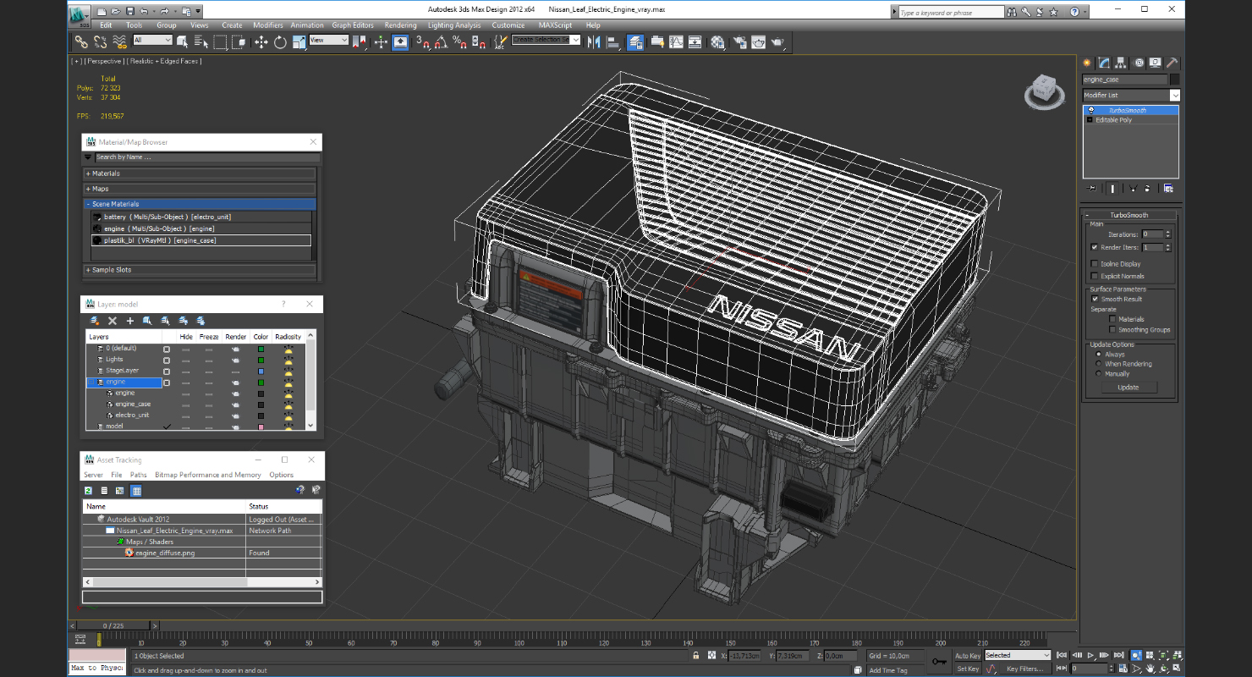The height and width of the screenshot is (677, 1252).
Task: Open Render Setup icon
Action: point(739,42)
